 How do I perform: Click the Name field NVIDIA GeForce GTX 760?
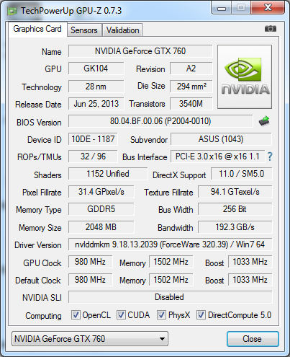[140, 51]
